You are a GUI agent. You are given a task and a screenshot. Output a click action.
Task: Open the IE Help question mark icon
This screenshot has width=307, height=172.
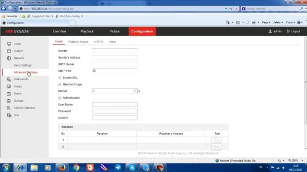299,22
